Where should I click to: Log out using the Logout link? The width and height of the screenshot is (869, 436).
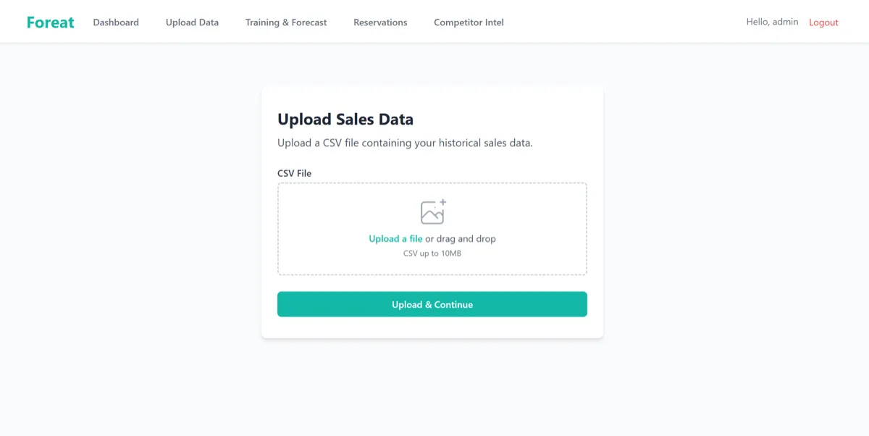point(823,22)
